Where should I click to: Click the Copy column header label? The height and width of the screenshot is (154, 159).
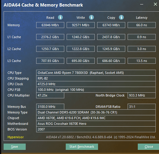[111, 18]
